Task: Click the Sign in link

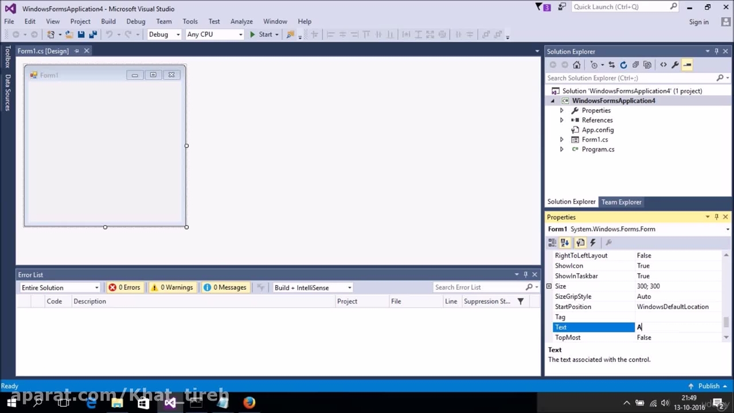Action: pos(698,22)
